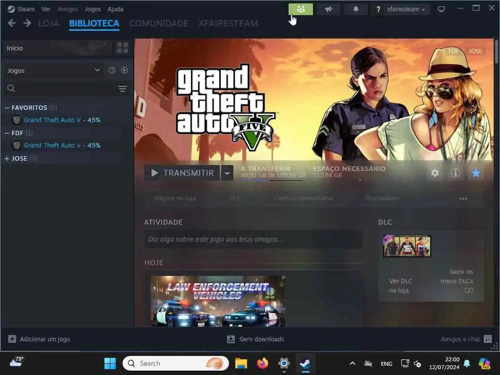Open the notifications bell in Steam
The width and height of the screenshot is (500, 375).
tap(356, 9)
